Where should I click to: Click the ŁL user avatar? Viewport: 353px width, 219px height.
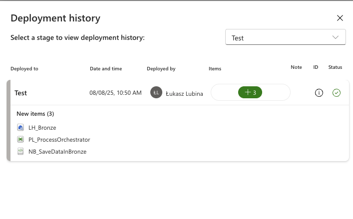(156, 93)
